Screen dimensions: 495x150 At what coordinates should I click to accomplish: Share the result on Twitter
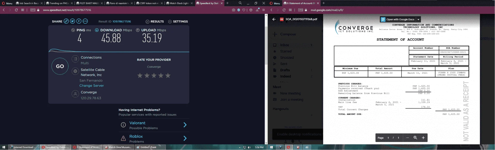(72, 21)
